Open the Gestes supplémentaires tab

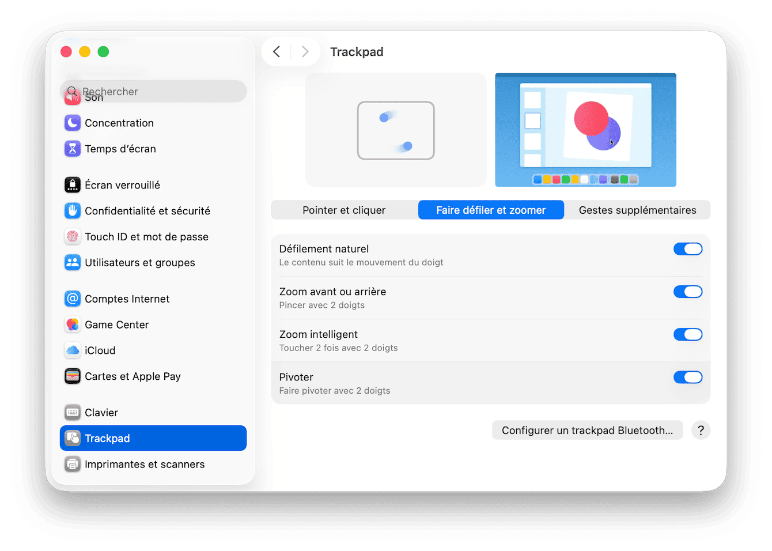637,210
